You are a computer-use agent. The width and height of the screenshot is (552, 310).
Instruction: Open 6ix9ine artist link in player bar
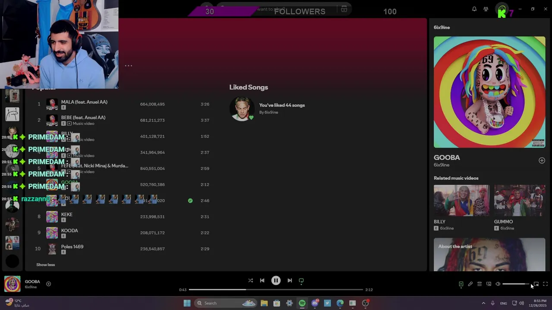click(x=31, y=287)
